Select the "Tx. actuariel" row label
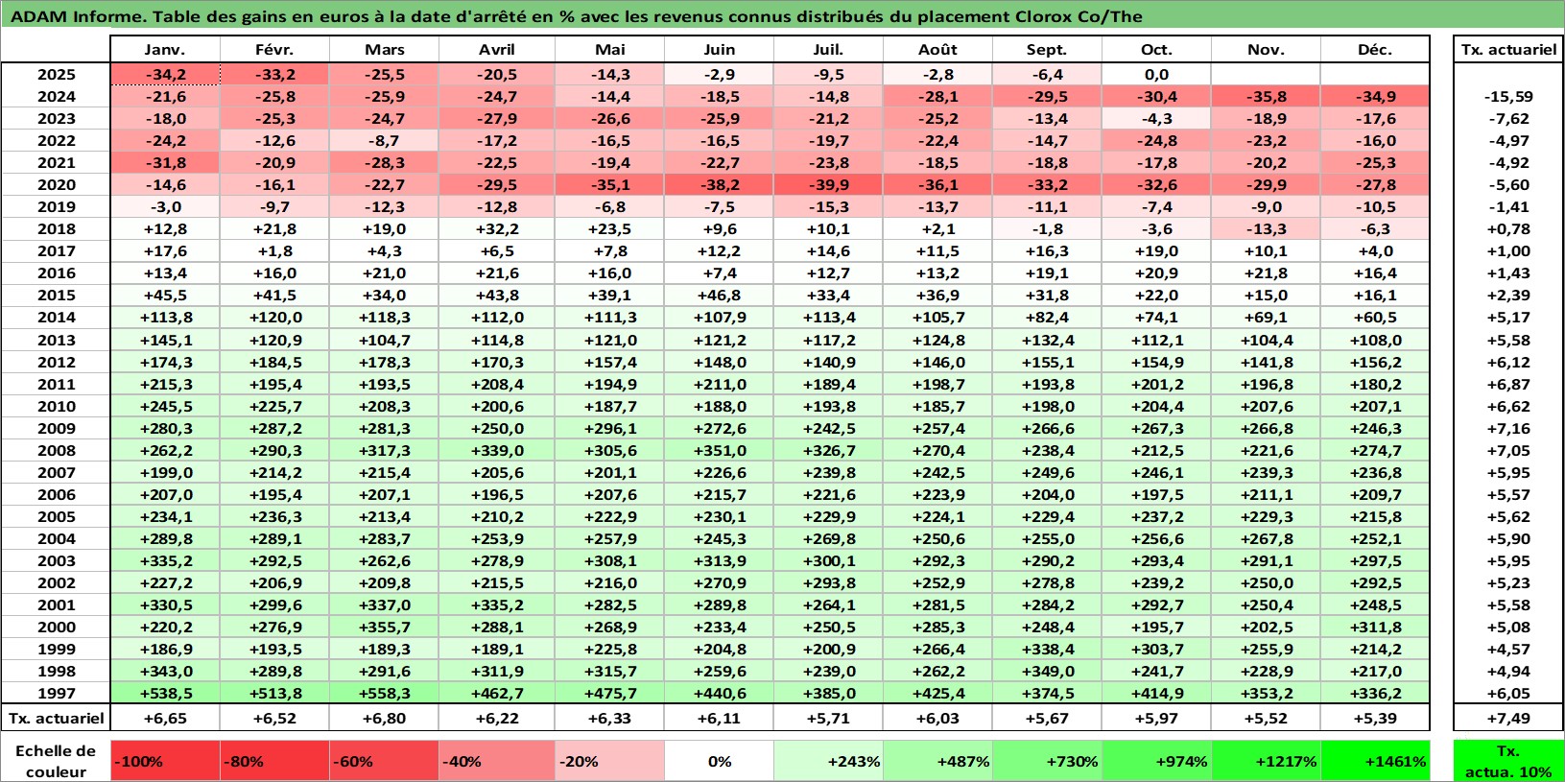 pos(56,718)
